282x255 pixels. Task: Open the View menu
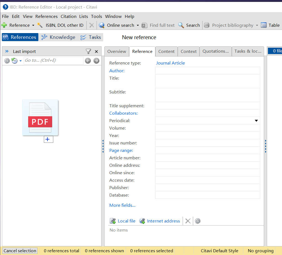pos(28,16)
